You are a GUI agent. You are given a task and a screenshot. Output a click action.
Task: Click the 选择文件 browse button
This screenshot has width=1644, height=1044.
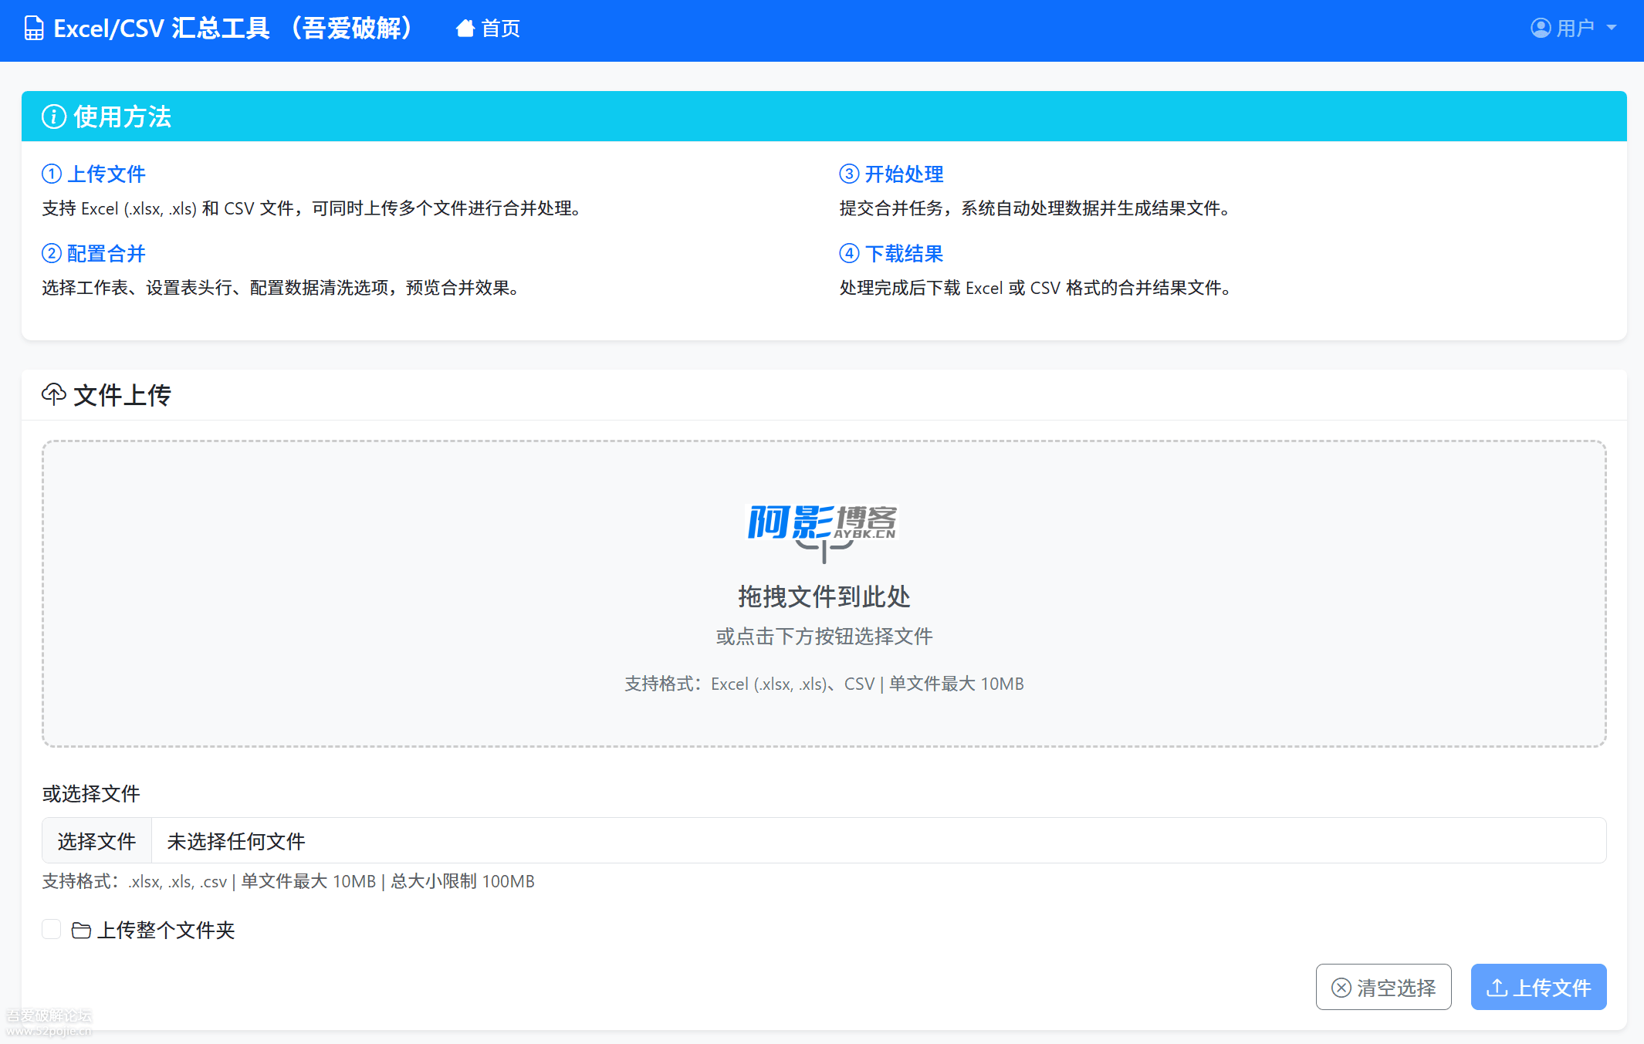pyautogui.click(x=96, y=841)
